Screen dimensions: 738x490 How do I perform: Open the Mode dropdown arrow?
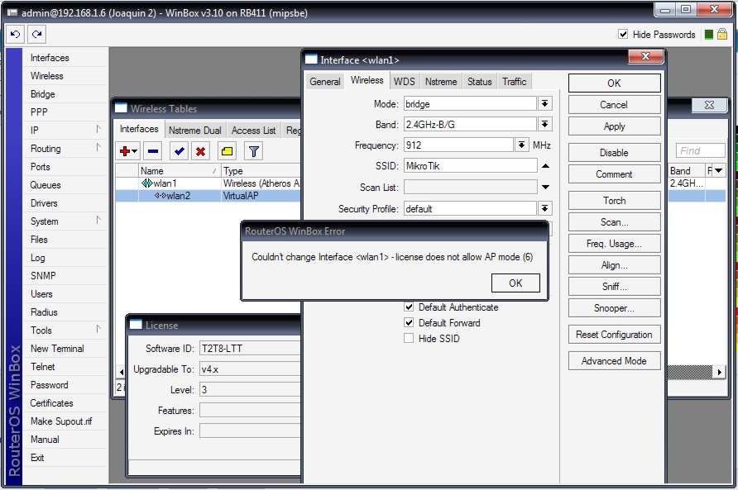pyautogui.click(x=544, y=103)
